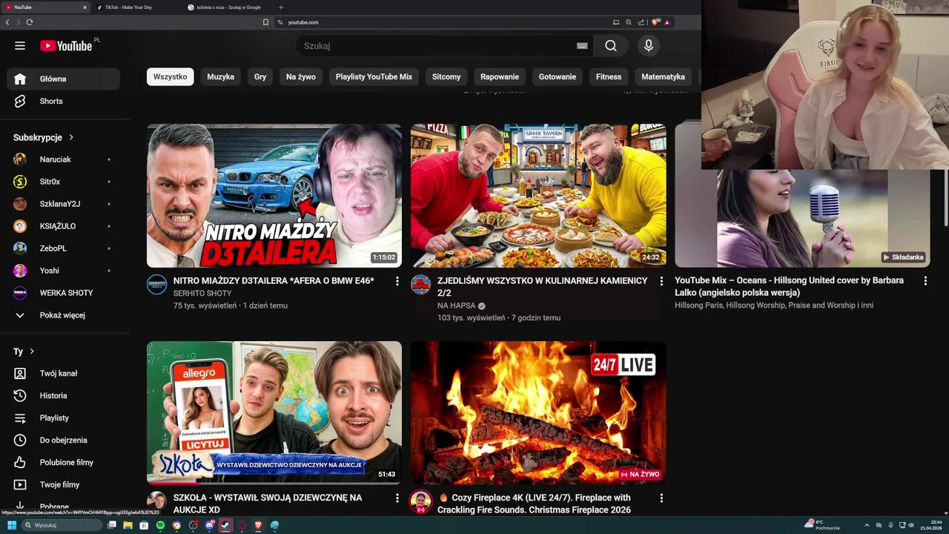This screenshot has height=534, width=949.
Task: Select the Gotowanie filter chip
Action: 558,76
